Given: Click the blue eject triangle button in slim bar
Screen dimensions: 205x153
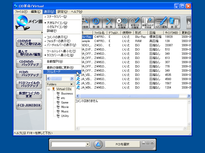Looking at the screenshot, I should [x=98, y=144].
